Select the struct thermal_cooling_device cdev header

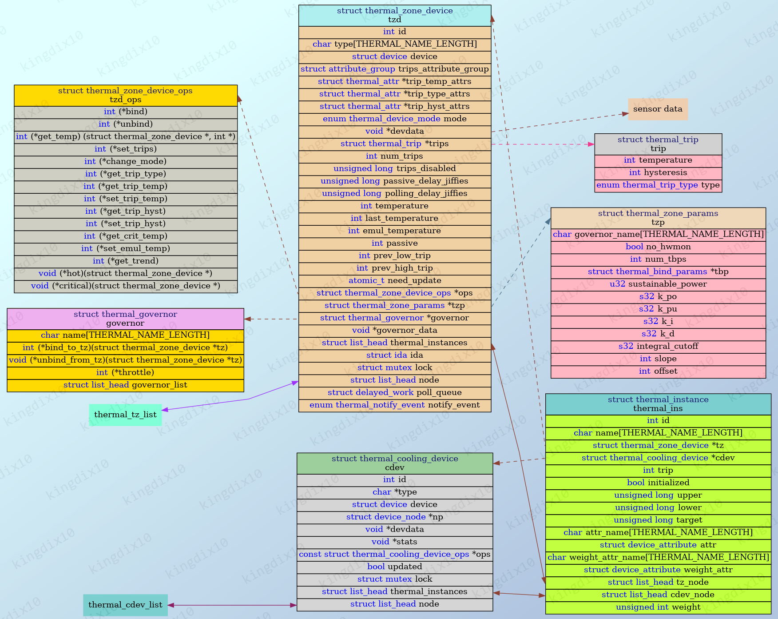[x=394, y=463]
